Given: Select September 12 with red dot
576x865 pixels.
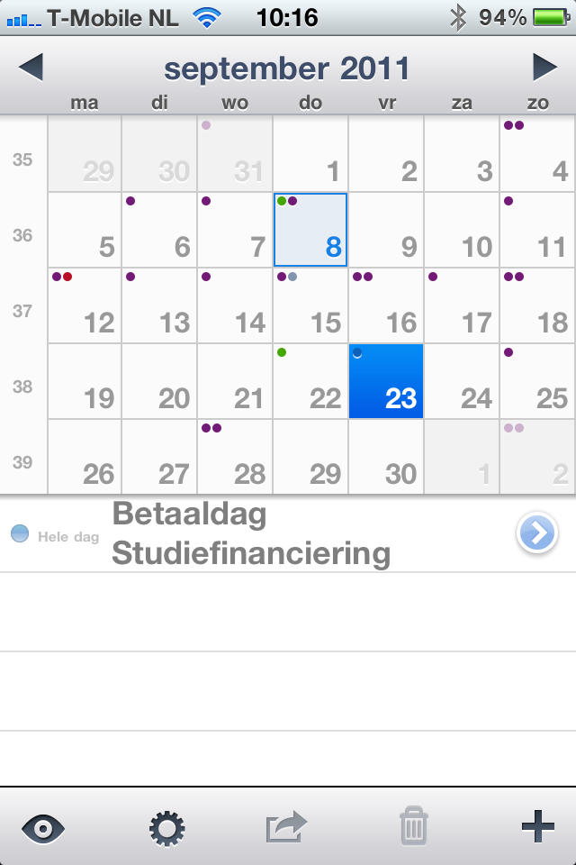Looking at the screenshot, I should click(85, 306).
